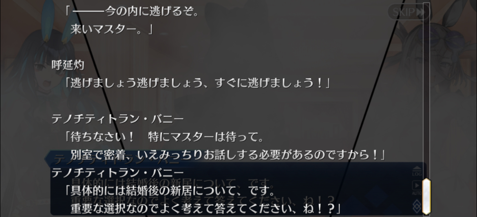Select the highlighted テノチティトラン・バニー name in dialog box

(117, 173)
